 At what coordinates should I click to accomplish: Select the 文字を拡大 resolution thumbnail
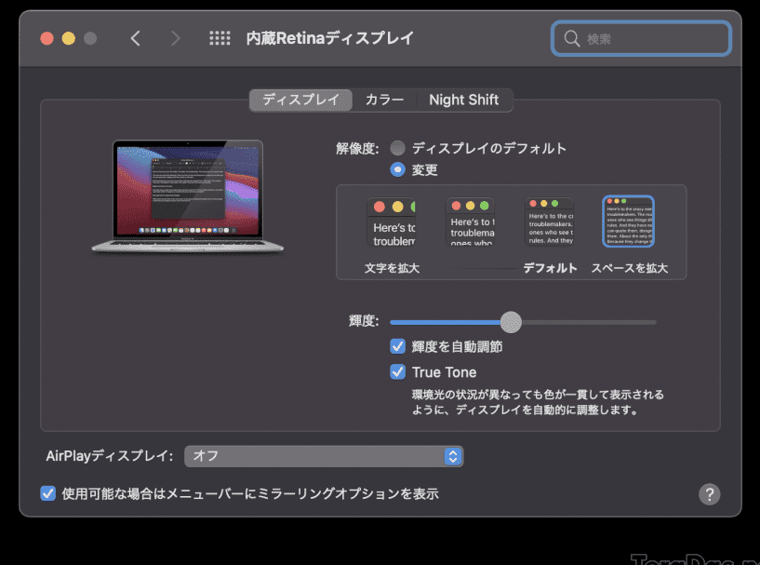(x=391, y=223)
